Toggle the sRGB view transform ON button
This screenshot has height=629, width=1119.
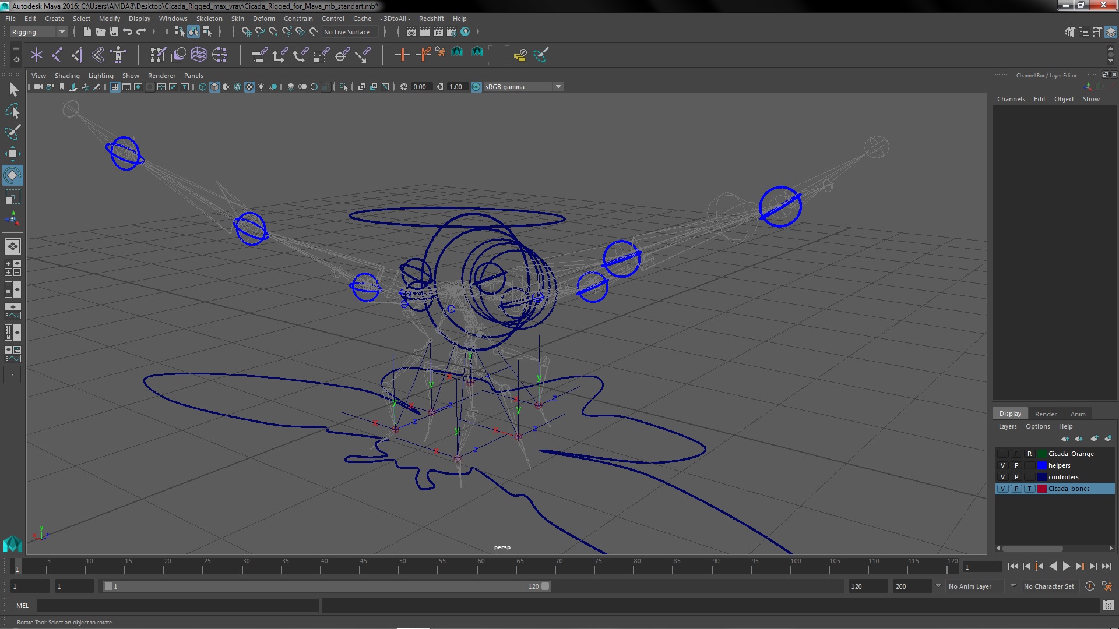pyautogui.click(x=476, y=87)
